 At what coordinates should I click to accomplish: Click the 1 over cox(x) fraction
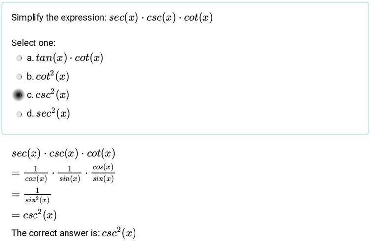click(36, 174)
